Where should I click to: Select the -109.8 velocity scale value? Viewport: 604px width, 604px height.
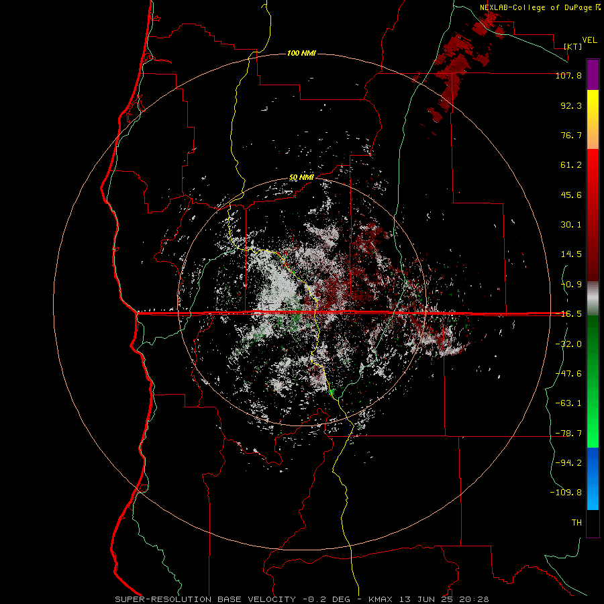[x=566, y=493]
